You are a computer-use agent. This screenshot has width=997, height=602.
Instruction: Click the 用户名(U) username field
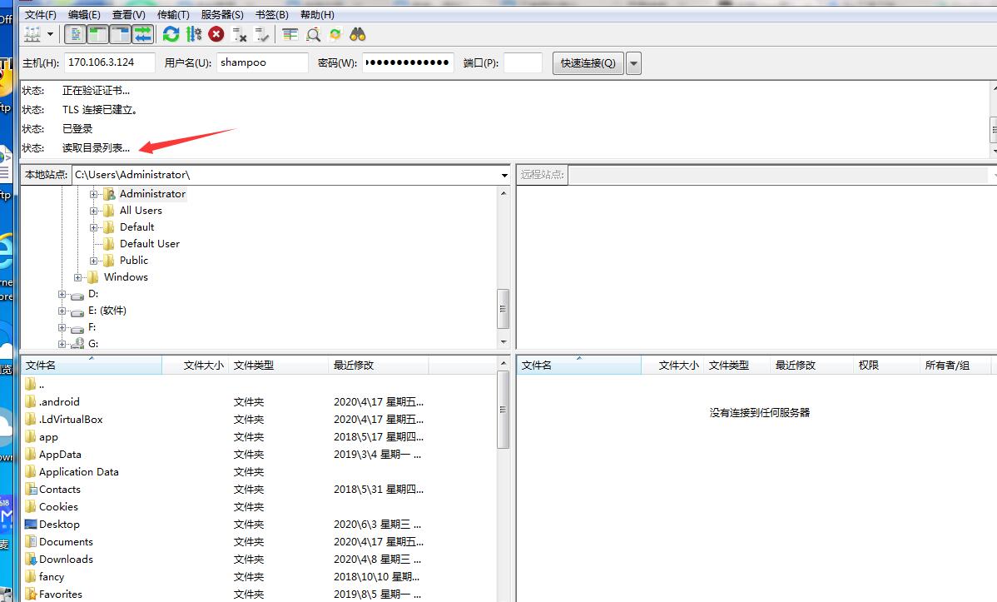(263, 62)
